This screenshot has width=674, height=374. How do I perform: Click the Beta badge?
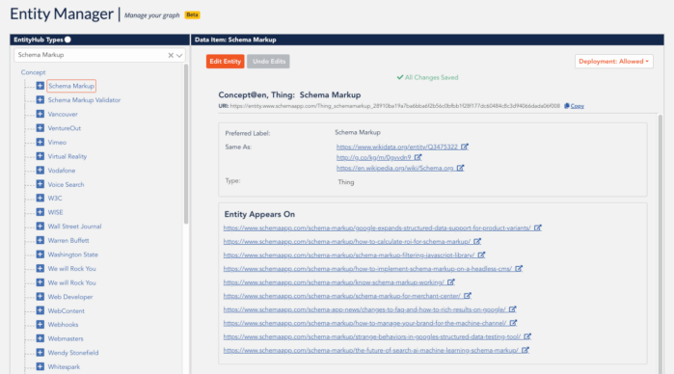click(x=192, y=14)
